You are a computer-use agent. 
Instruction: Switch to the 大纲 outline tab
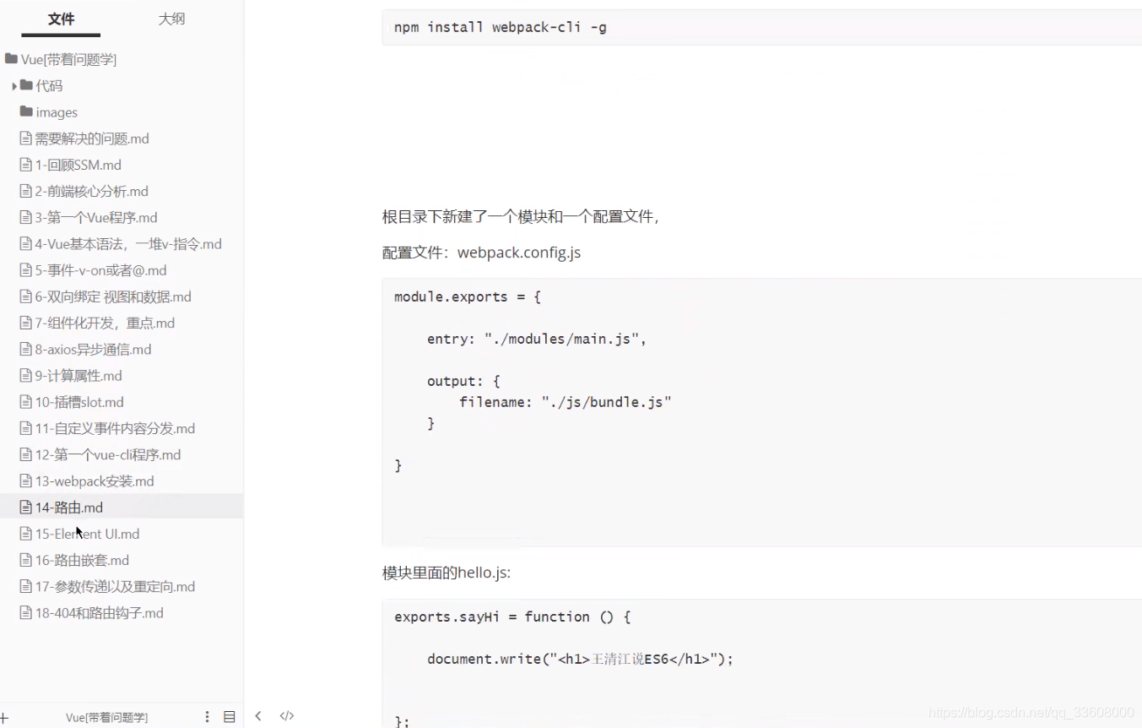(171, 19)
